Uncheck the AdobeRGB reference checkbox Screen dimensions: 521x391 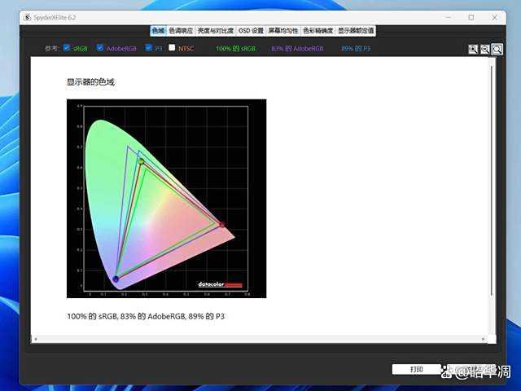pos(99,47)
